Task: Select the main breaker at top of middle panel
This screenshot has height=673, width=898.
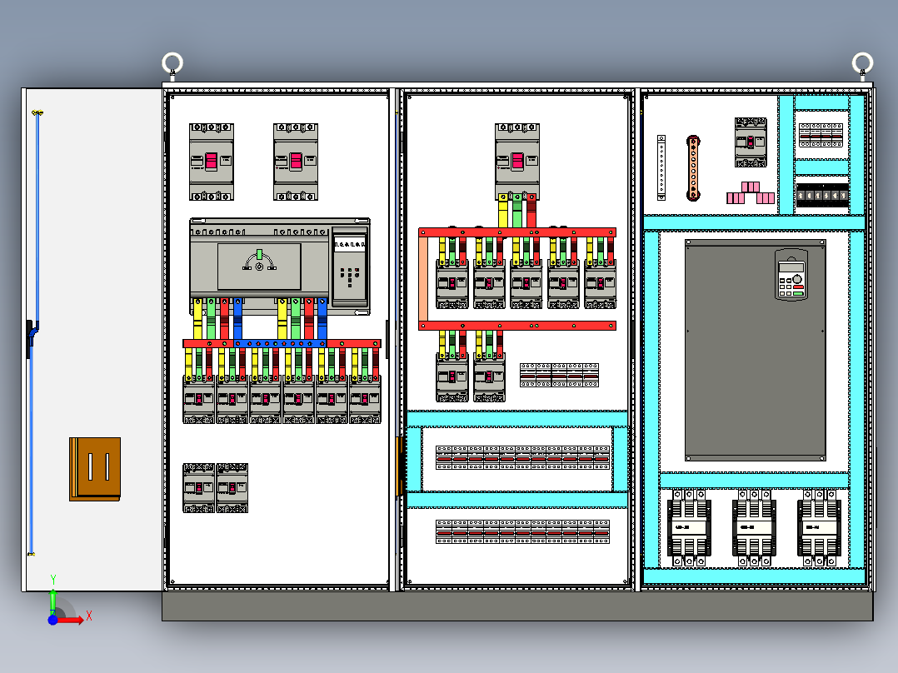Action: 517,162
